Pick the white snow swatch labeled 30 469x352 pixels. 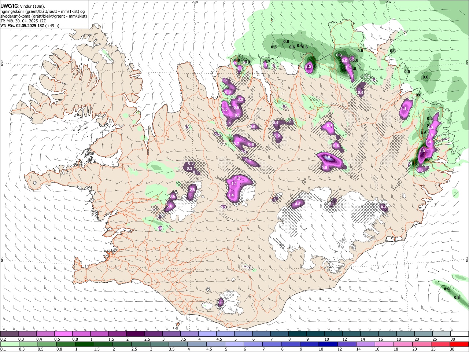coord(459,334)
